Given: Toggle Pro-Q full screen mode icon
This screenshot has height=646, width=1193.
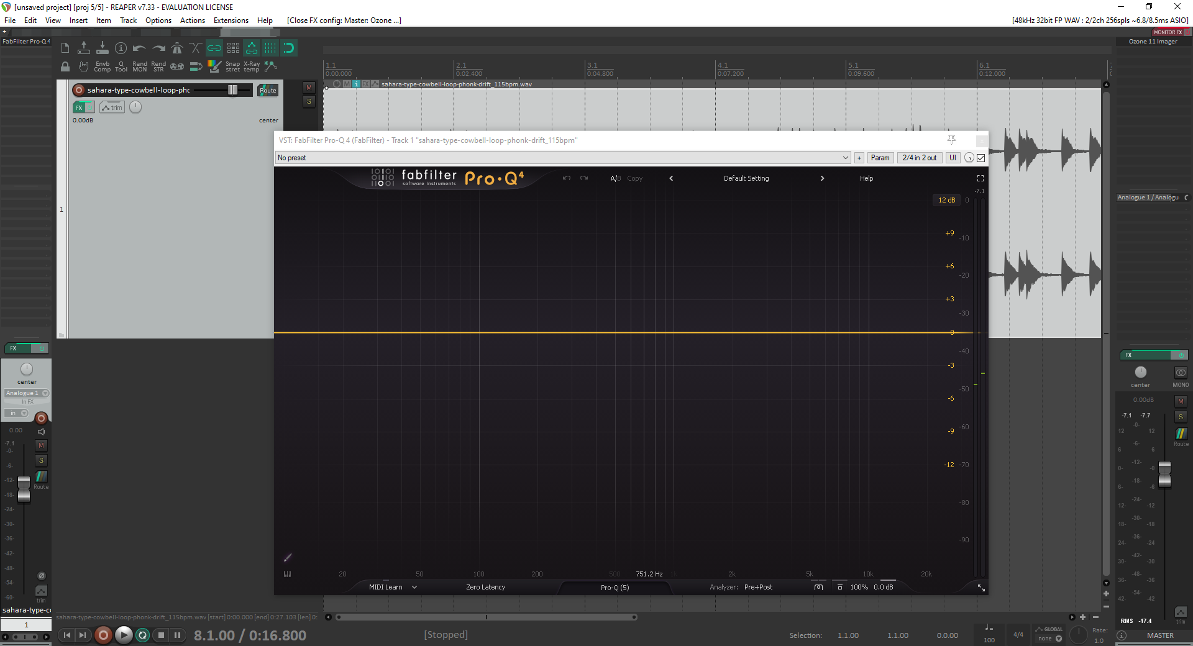Looking at the screenshot, I should 980,178.
